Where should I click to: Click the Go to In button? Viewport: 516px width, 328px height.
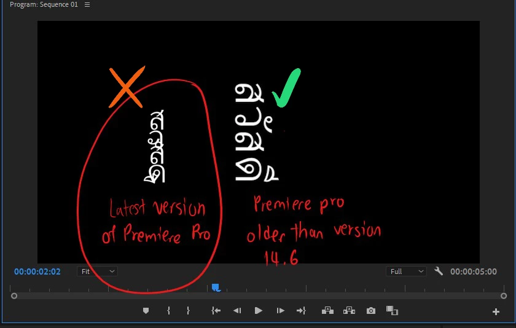tap(216, 311)
